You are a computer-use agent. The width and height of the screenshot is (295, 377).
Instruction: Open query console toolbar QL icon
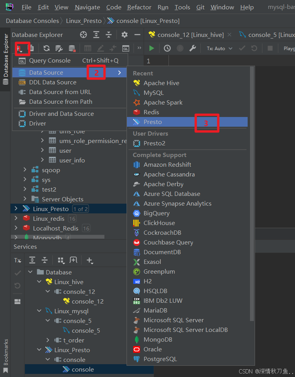tap(125, 48)
